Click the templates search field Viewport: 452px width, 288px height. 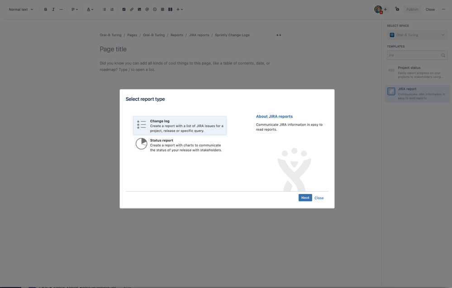[x=417, y=55]
